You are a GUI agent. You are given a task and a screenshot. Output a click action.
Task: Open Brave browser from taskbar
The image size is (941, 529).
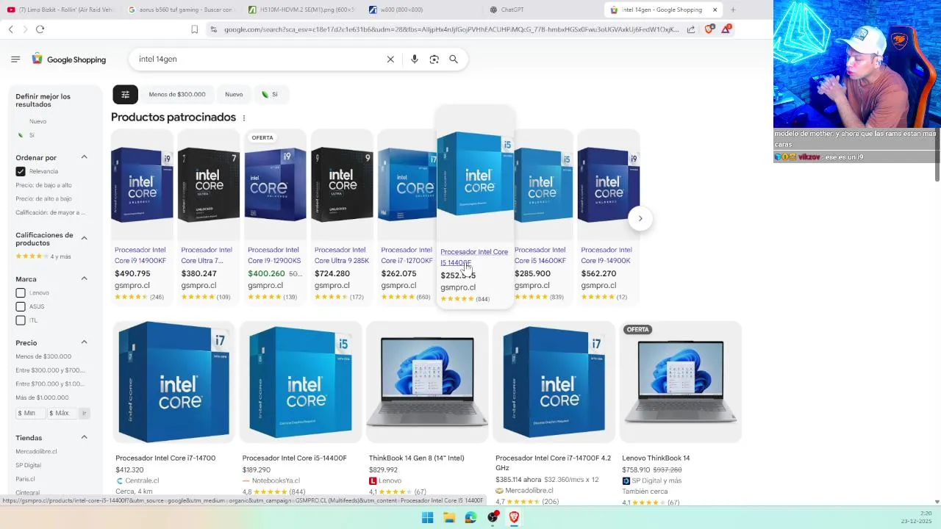click(x=514, y=517)
